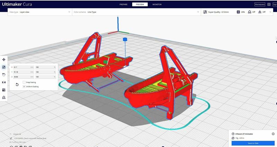Image resolution: width=277 pixels, height=147 pixels.
Task: Click the green scale handle on boat
Action: point(106,62)
